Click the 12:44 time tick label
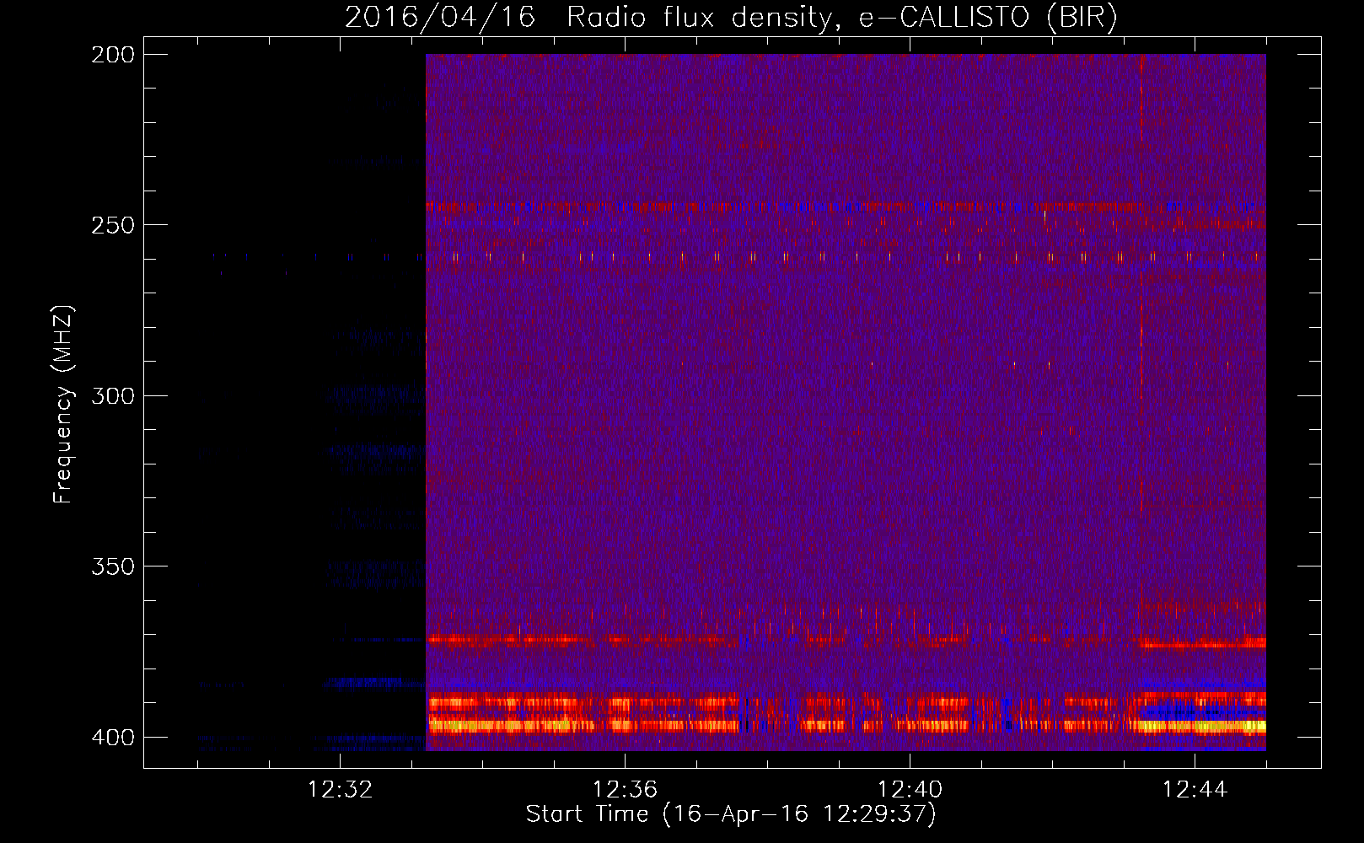 pos(1195,790)
